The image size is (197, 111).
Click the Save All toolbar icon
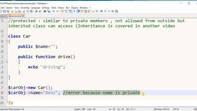tap(8, 11)
